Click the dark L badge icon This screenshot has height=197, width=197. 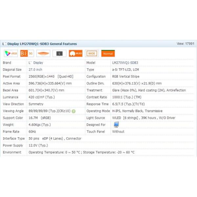59,54
